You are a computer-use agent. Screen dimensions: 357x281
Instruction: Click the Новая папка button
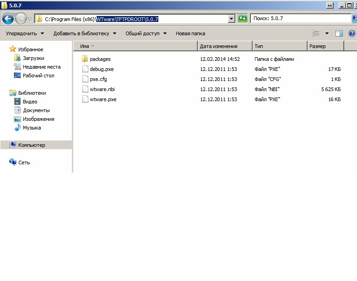190,33
